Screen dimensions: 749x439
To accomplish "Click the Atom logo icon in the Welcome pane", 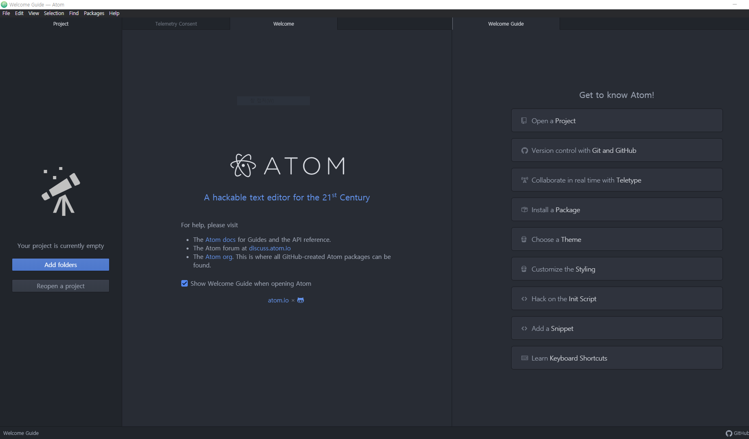I will (x=243, y=165).
